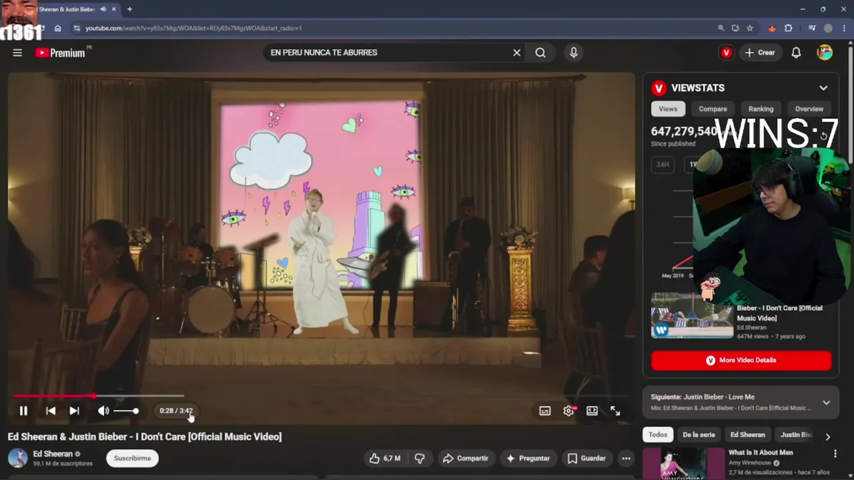854x480 pixels.
Task: Open Chrome three-dot menu
Action: point(844,28)
